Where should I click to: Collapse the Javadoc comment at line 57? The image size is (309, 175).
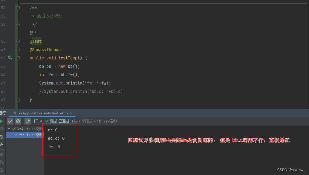coord(18,8)
